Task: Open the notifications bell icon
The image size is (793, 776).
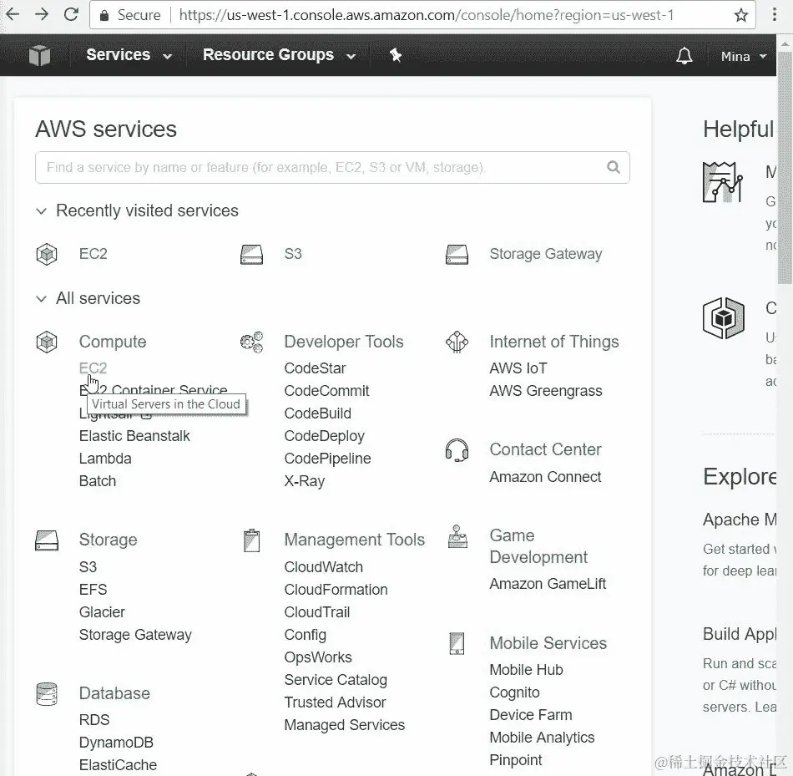Action: 684,56
